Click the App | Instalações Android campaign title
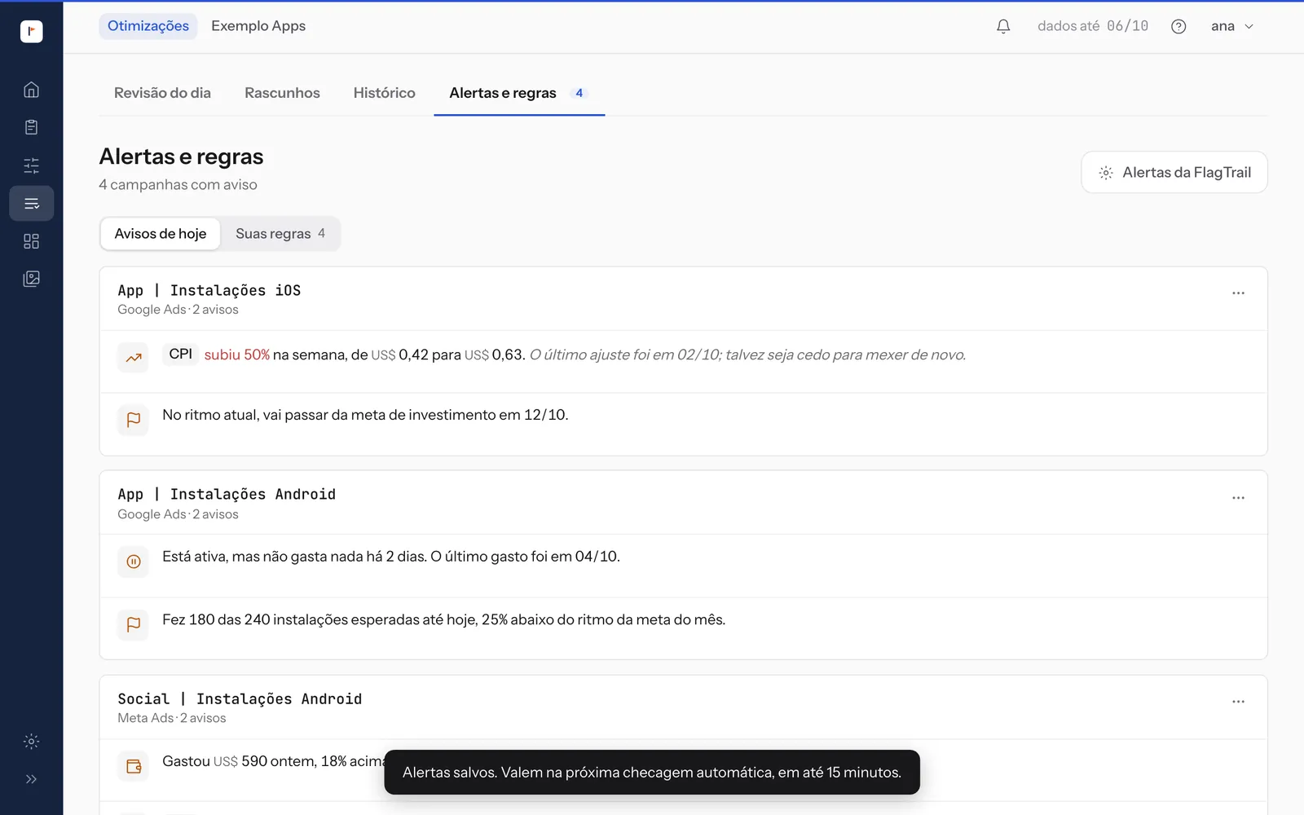The width and height of the screenshot is (1304, 815). pos(227,494)
